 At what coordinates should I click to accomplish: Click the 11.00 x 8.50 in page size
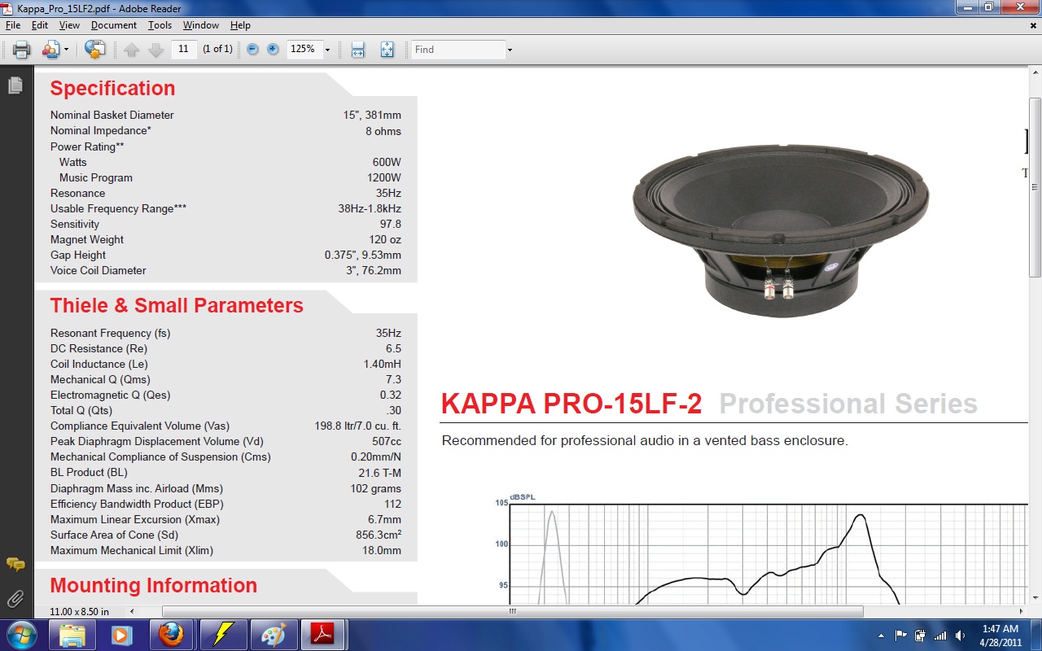79,611
